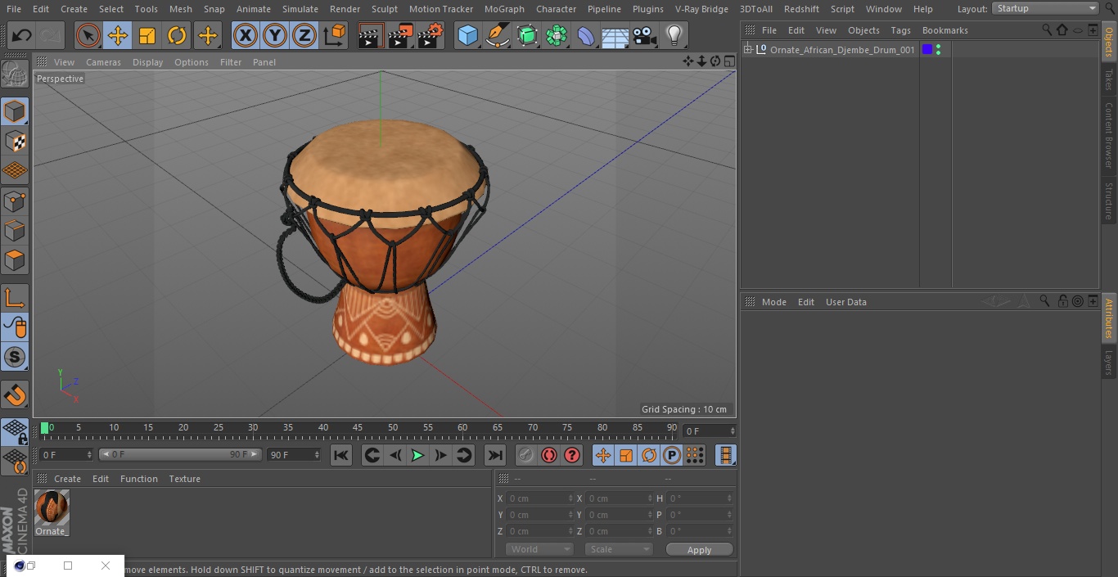
Task: Toggle Z axis lock
Action: click(304, 36)
